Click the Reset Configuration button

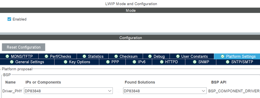(x=23, y=47)
